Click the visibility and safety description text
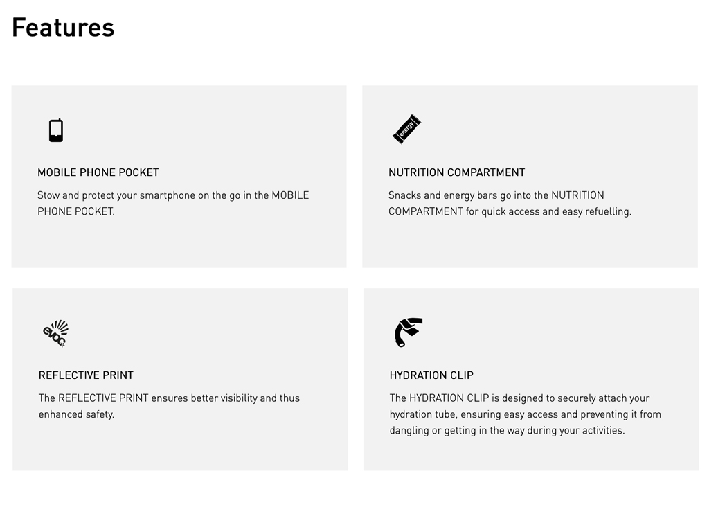This screenshot has height=532, width=709. pyautogui.click(x=169, y=406)
